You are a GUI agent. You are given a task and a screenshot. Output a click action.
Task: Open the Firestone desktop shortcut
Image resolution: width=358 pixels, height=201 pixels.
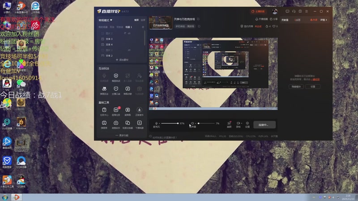click(x=21, y=124)
